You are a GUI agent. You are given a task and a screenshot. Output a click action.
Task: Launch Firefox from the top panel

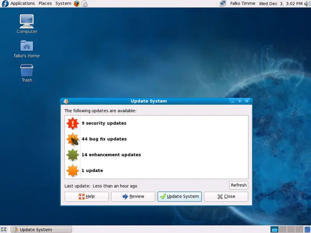tap(77, 3)
